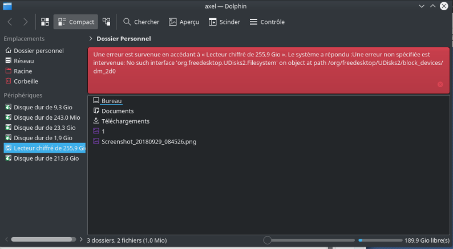Switch to Icons view mode
The height and width of the screenshot is (249, 453).
pyautogui.click(x=45, y=22)
